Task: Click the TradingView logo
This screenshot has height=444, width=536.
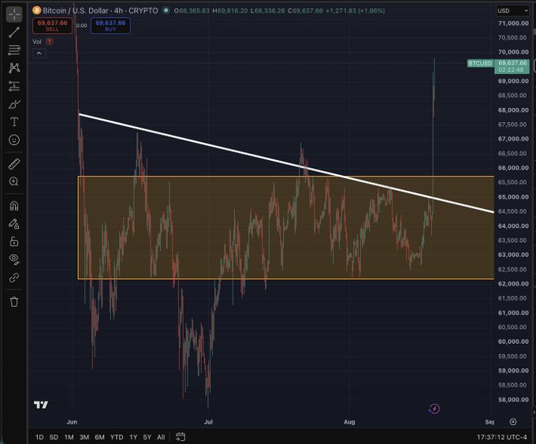Action: click(41, 405)
